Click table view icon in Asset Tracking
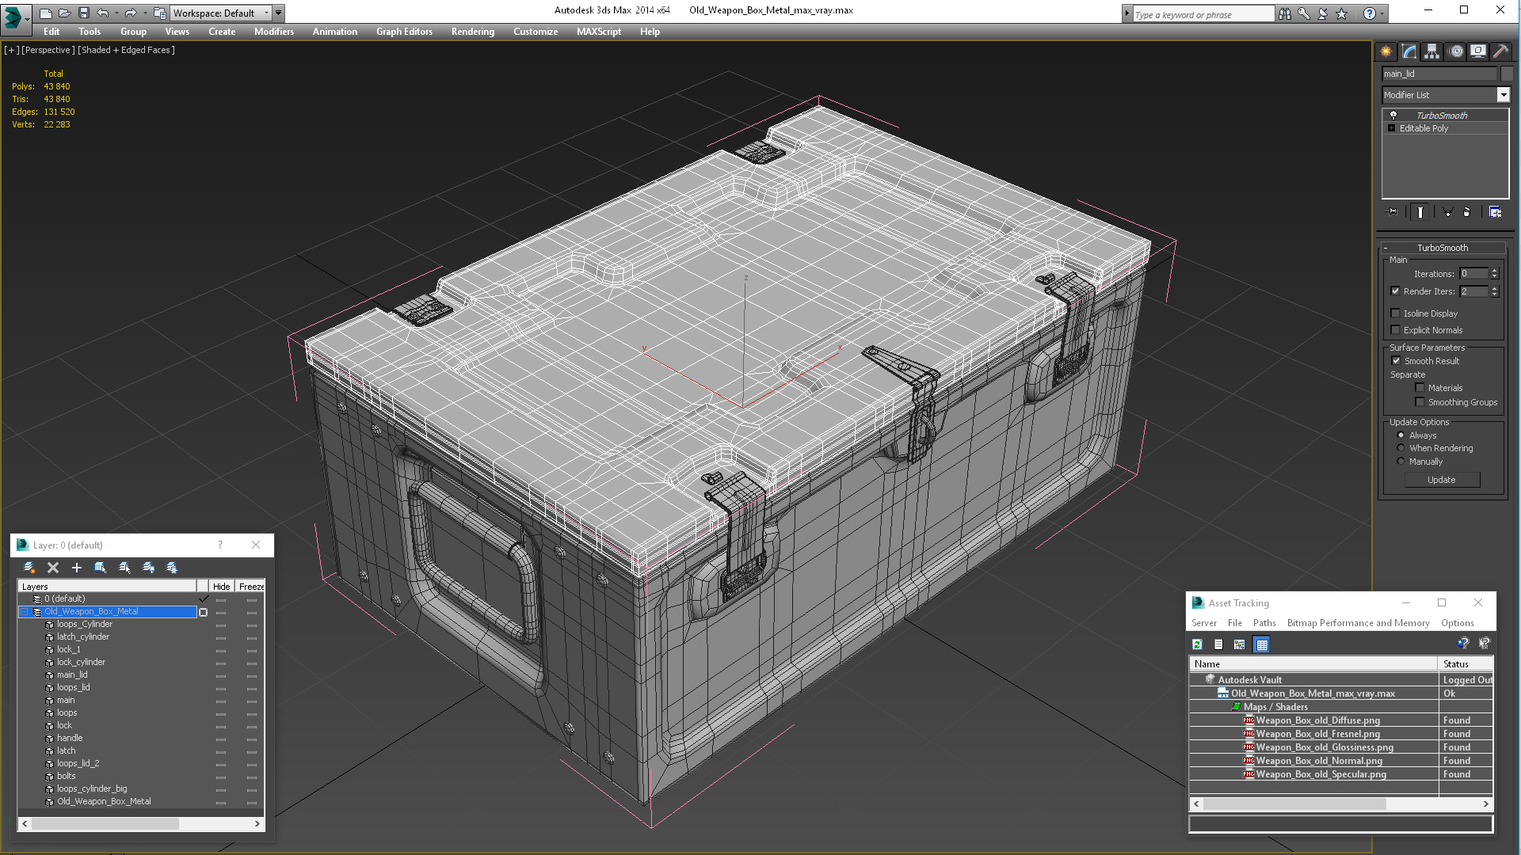1521x855 pixels. (x=1262, y=644)
